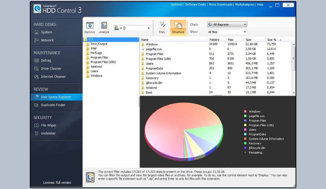The image size is (326, 189).
Task: Open MyAshampoo menu item
Action: coord(244,4)
